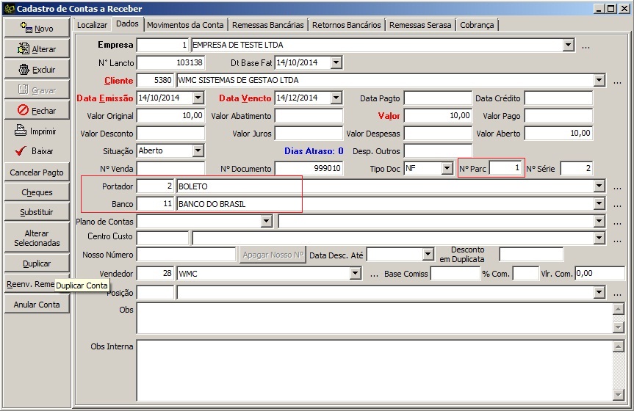Image resolution: width=634 pixels, height=411 pixels.
Task: Expand the Situação dropdown
Action: point(198,151)
